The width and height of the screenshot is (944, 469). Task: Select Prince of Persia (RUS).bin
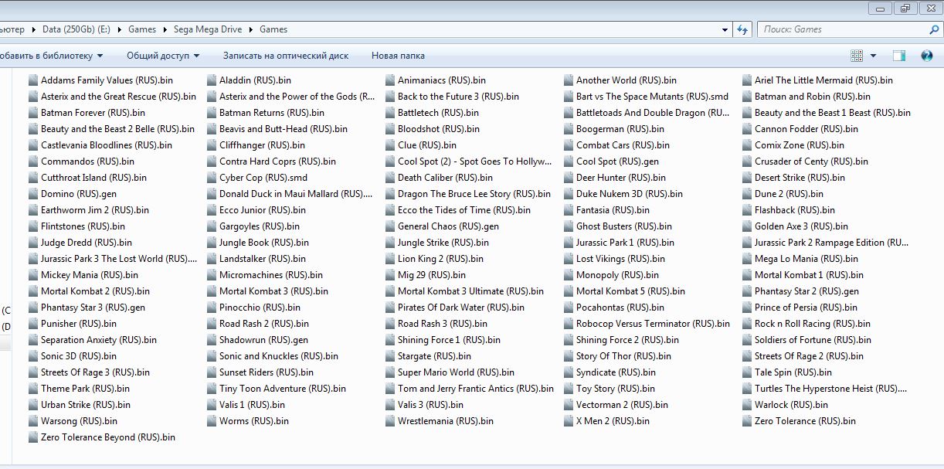[x=800, y=308]
